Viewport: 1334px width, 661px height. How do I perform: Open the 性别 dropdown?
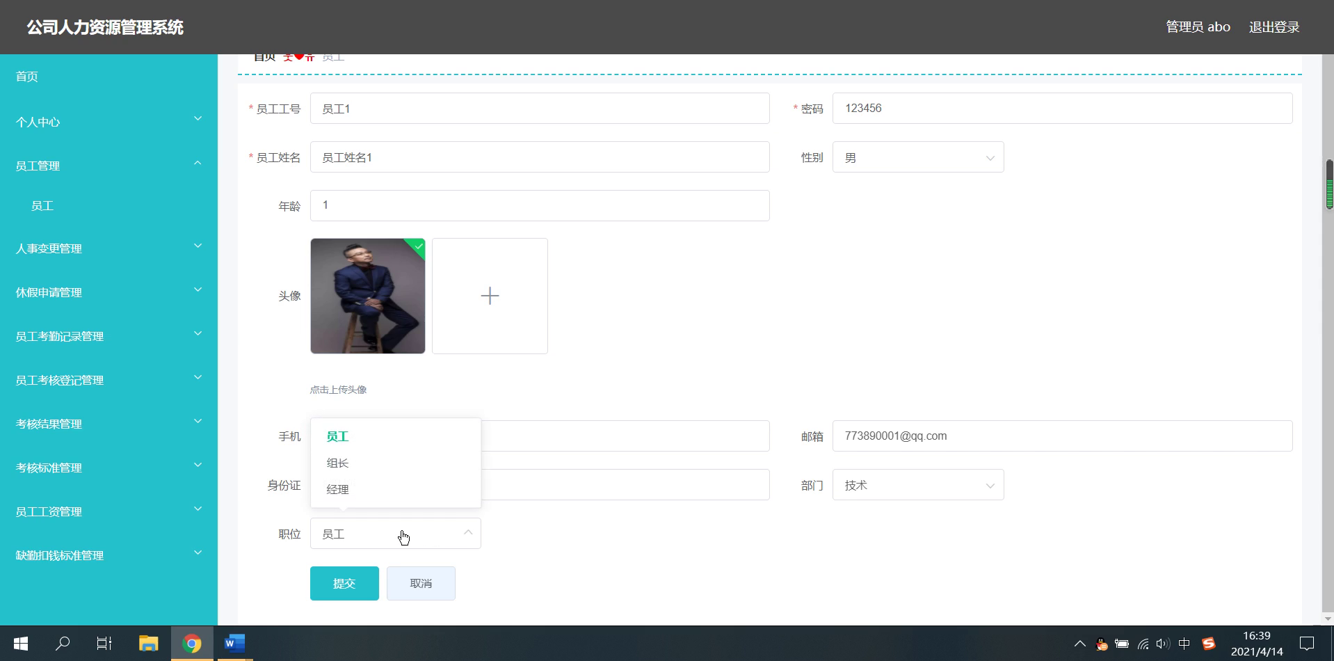918,158
